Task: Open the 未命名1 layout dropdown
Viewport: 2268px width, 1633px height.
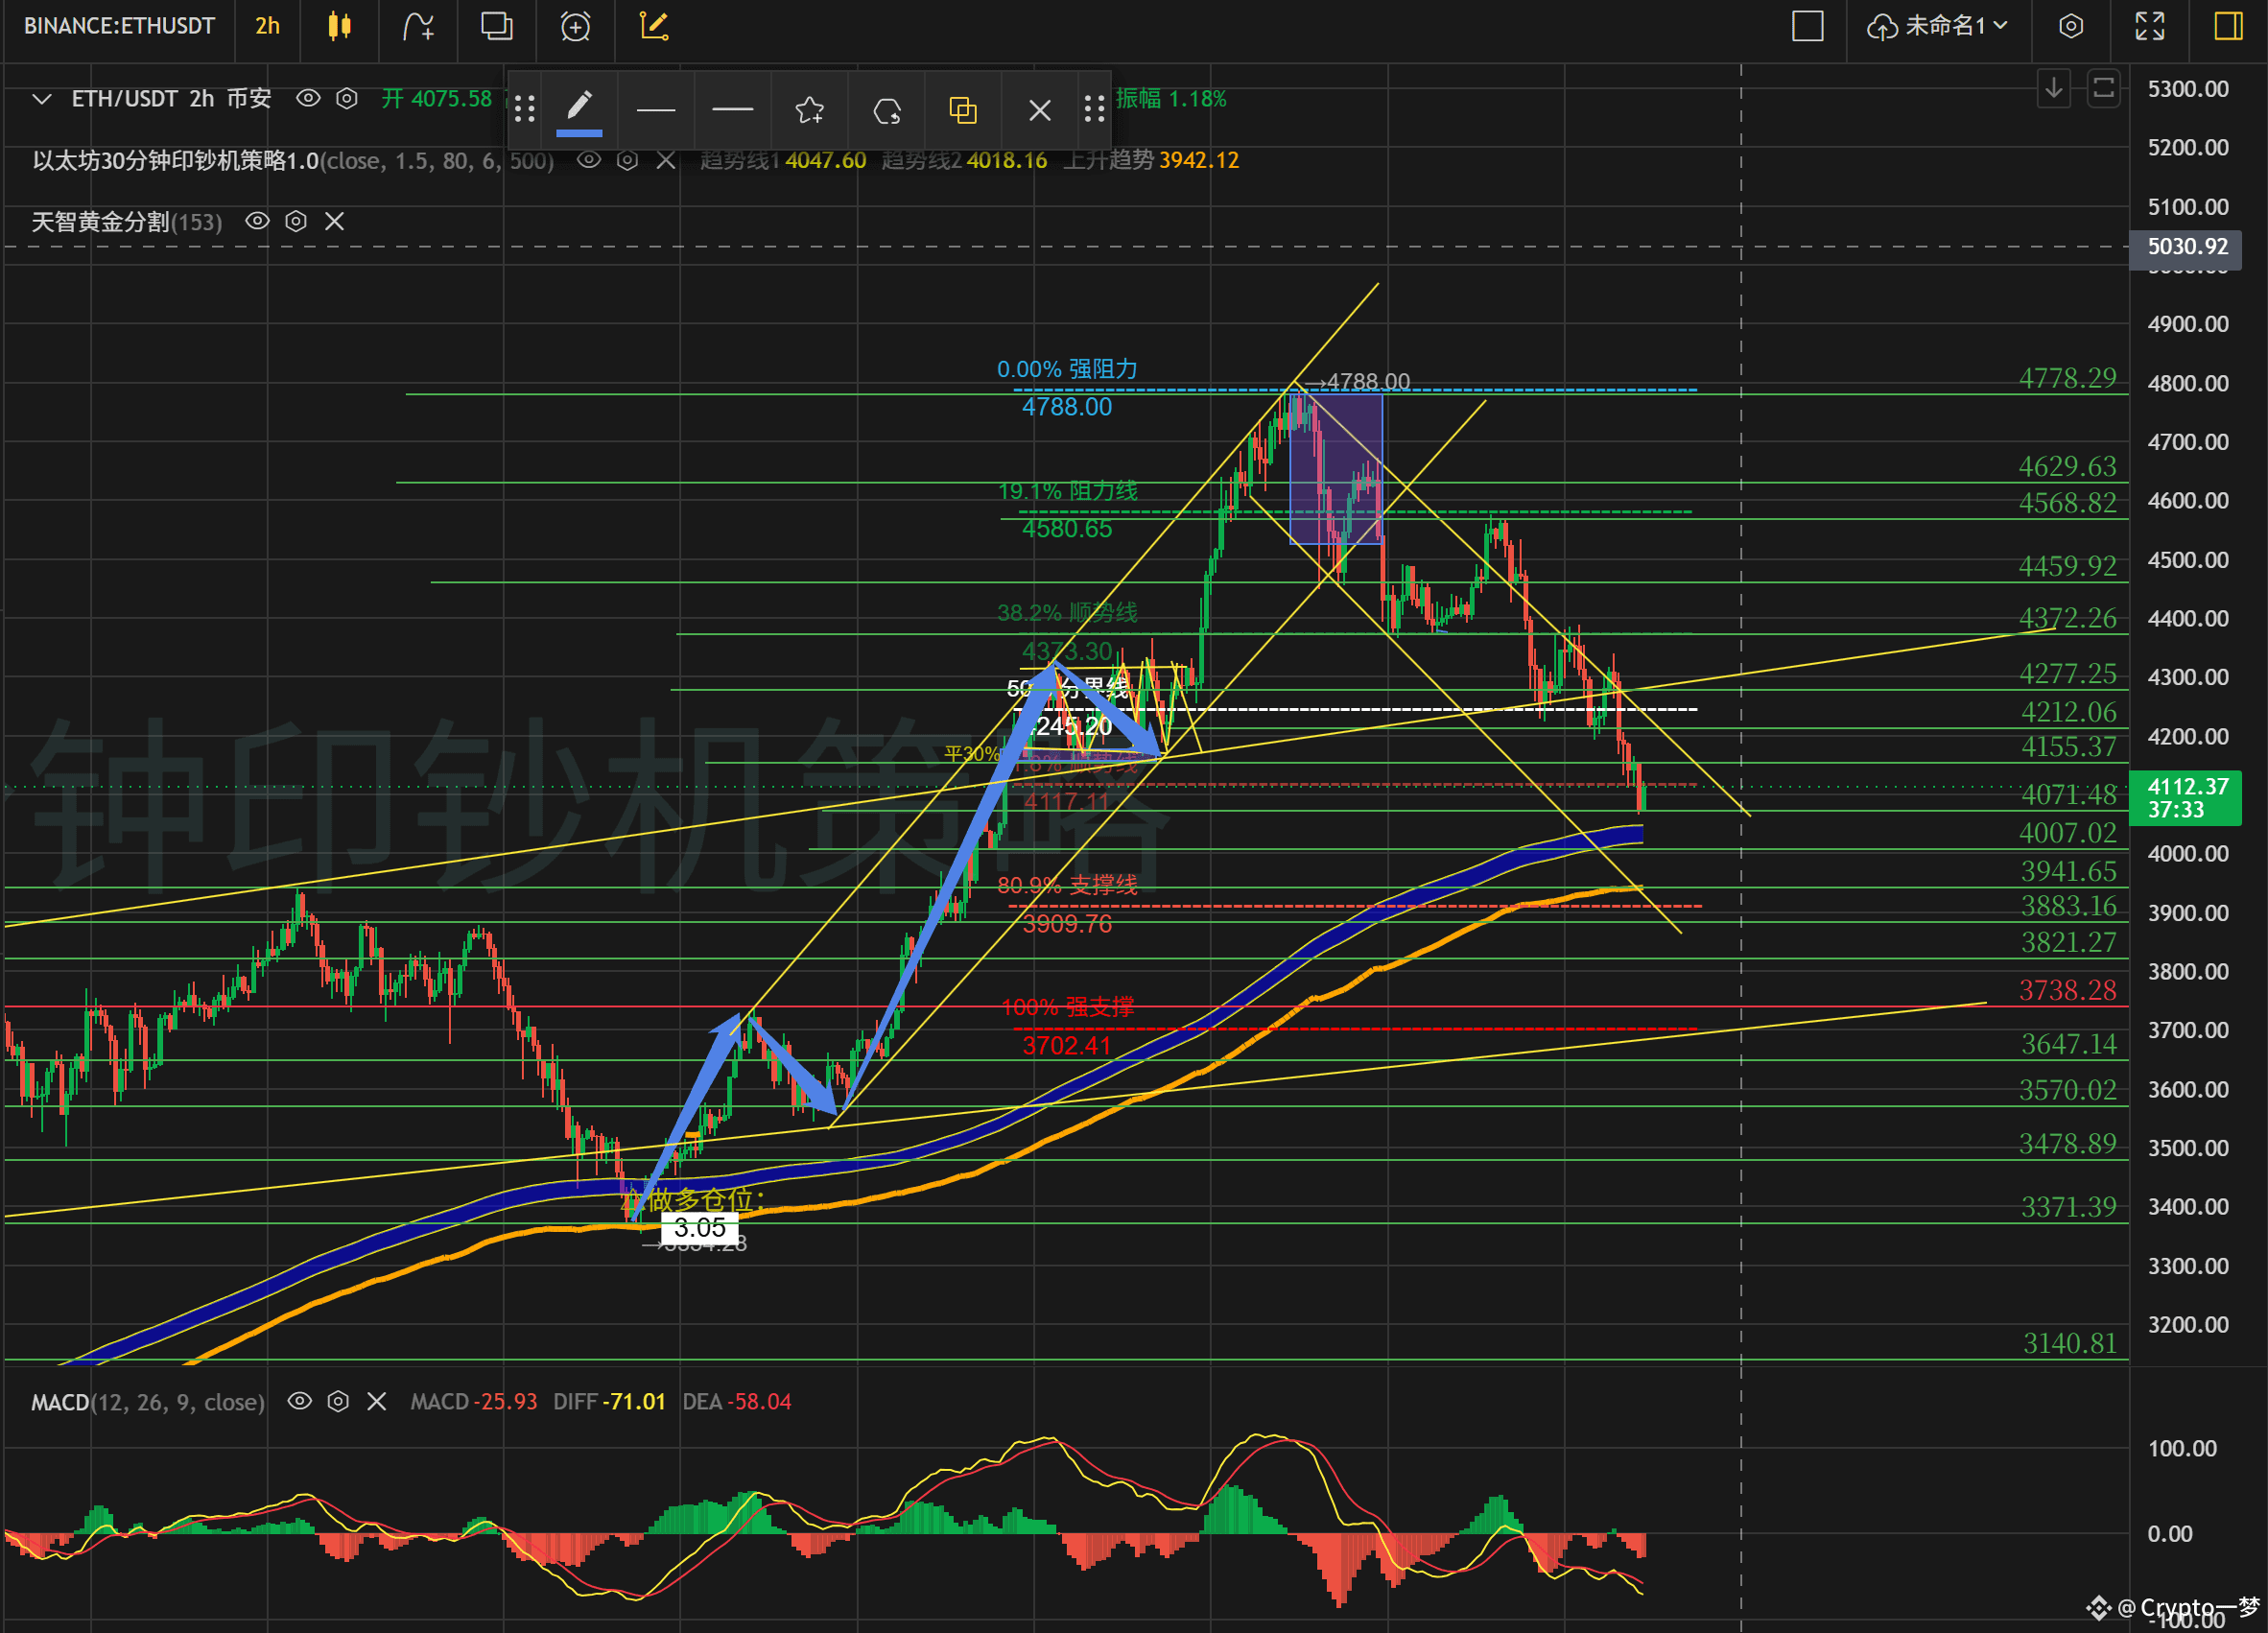Action: (x=1937, y=26)
